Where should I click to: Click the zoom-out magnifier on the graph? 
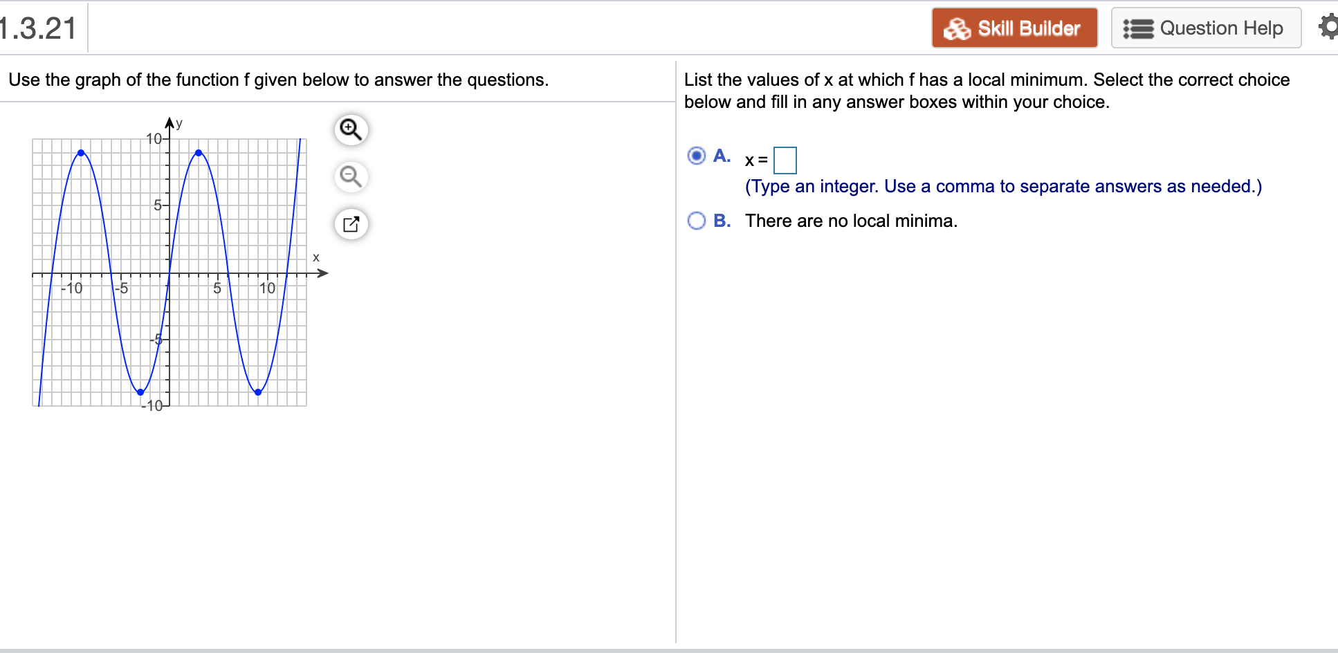point(350,176)
